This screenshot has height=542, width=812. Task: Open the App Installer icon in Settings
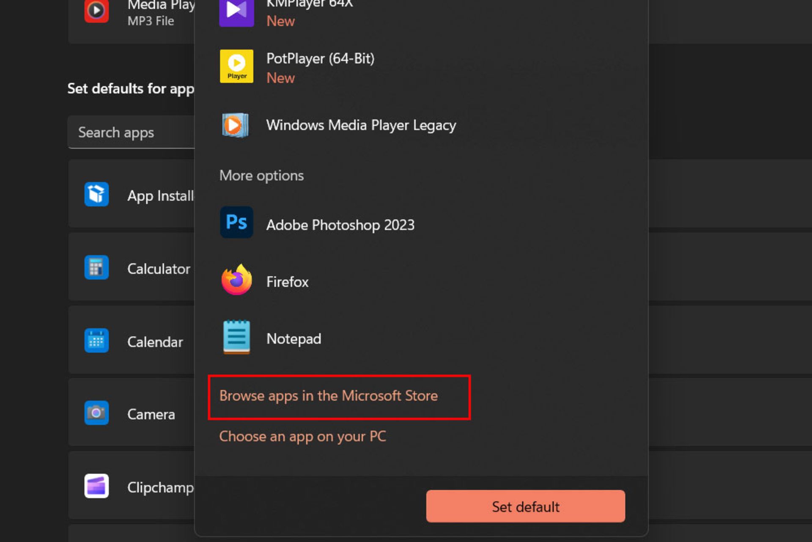96,194
